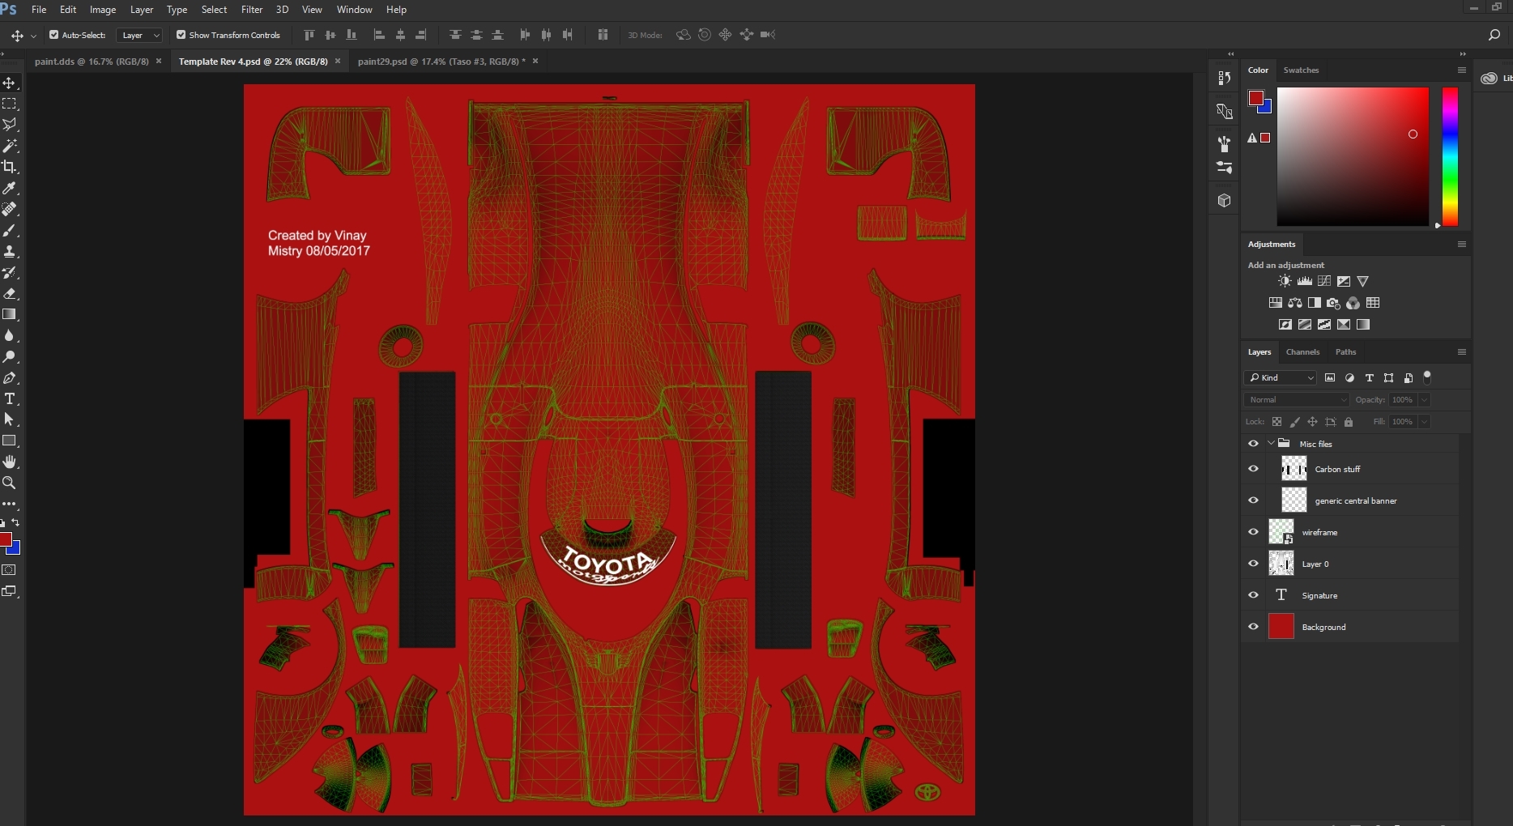Viewport: 1513px width, 826px height.
Task: Click lock transparent pixels button
Action: [x=1276, y=422]
